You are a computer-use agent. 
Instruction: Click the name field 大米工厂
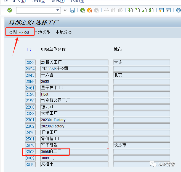(74, 114)
